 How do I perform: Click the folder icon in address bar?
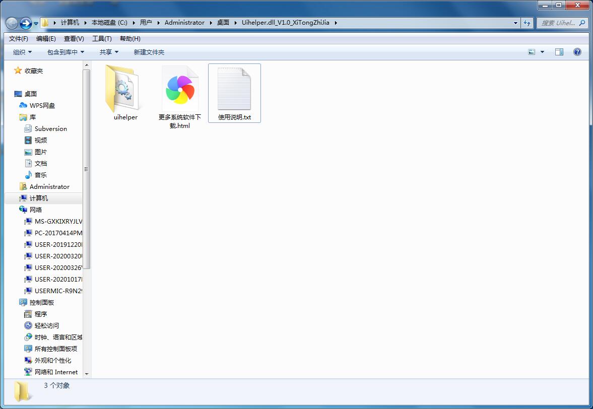pos(45,23)
